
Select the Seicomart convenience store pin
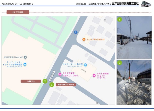pyautogui.click(x=85, y=64)
